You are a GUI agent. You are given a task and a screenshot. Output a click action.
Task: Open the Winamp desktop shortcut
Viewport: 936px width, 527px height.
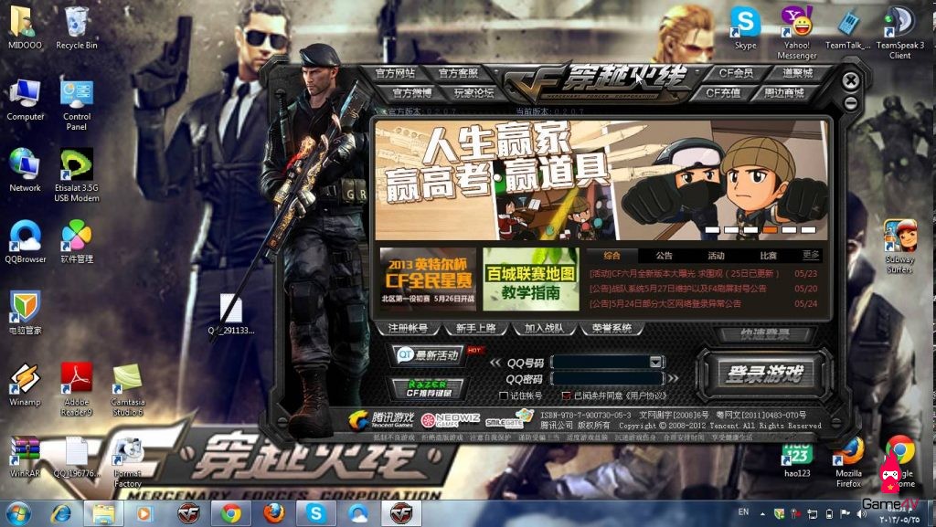pos(25,385)
